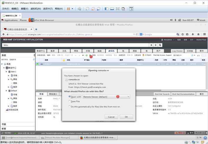Click Cancel in Opening console.vv dialog
Viewport: 208px width, 144px height.
(111, 117)
